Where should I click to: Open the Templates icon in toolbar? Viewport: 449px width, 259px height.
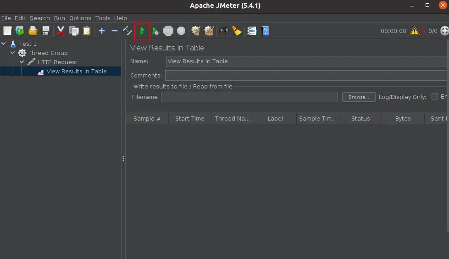tap(20, 31)
